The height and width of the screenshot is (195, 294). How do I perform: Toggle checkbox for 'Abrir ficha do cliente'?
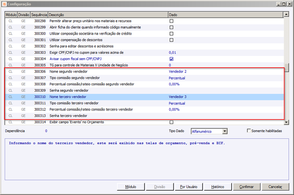pyautogui.click(x=171, y=27)
